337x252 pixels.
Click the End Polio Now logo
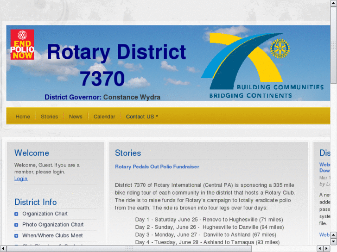click(22, 44)
